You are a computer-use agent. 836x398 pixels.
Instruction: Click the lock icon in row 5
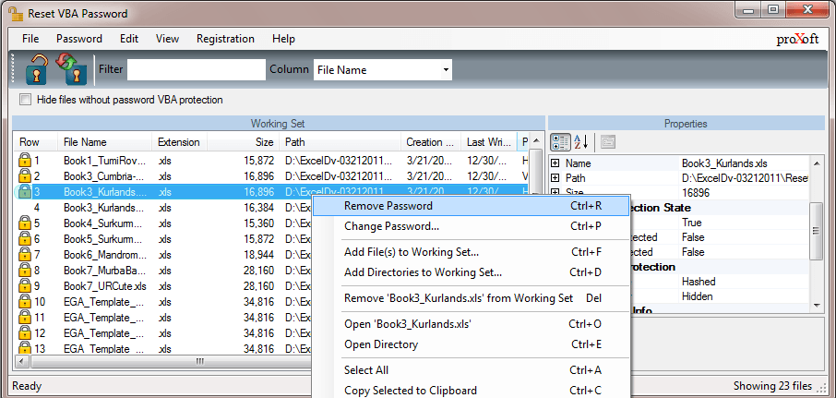click(x=25, y=223)
